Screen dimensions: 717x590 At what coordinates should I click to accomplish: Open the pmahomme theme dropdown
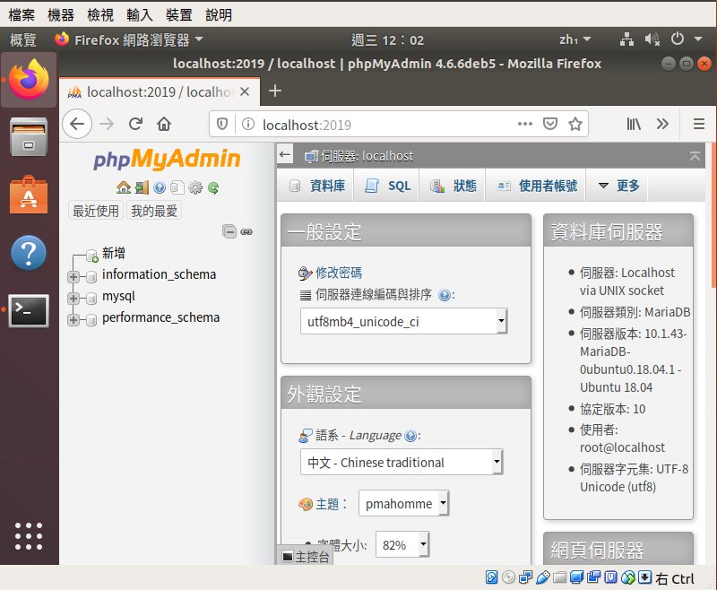(404, 503)
